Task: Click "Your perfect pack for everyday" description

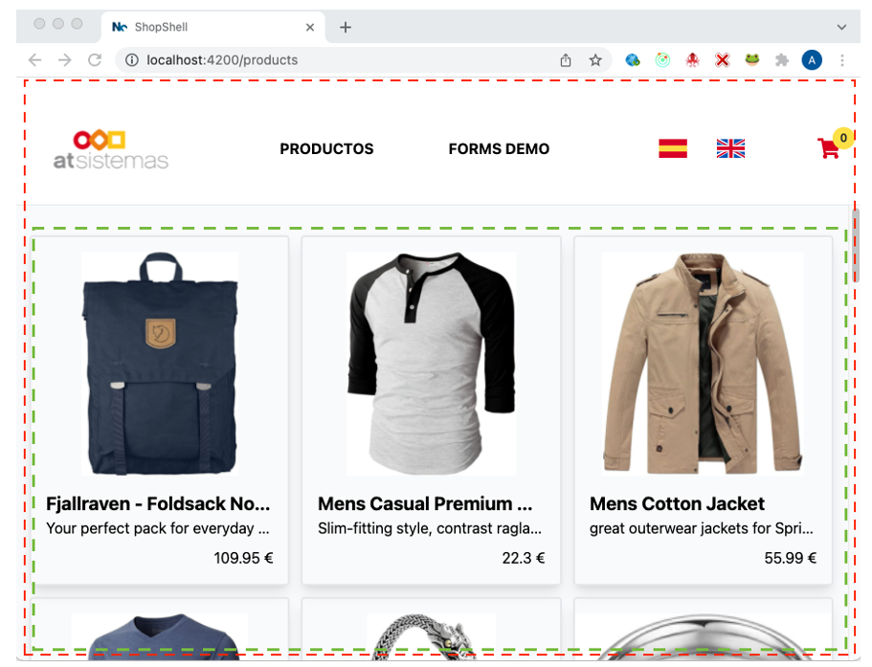Action: 158,528
